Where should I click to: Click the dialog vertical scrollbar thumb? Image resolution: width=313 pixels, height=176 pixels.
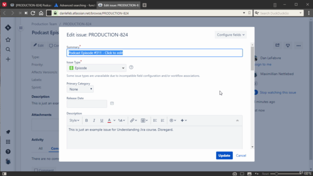click(252, 59)
